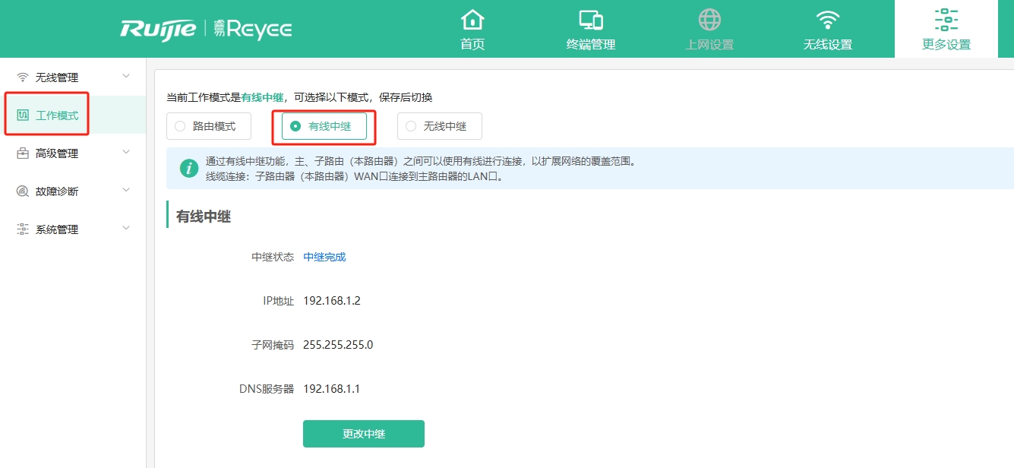
Task: Click the 中继完成 status link
Action: [324, 257]
